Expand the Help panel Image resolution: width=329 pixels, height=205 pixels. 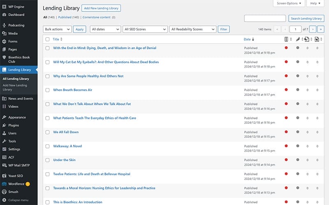point(315,3)
